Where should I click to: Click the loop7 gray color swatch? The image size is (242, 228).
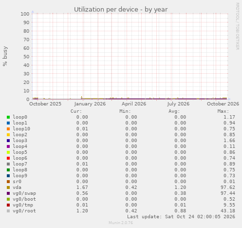8,164
